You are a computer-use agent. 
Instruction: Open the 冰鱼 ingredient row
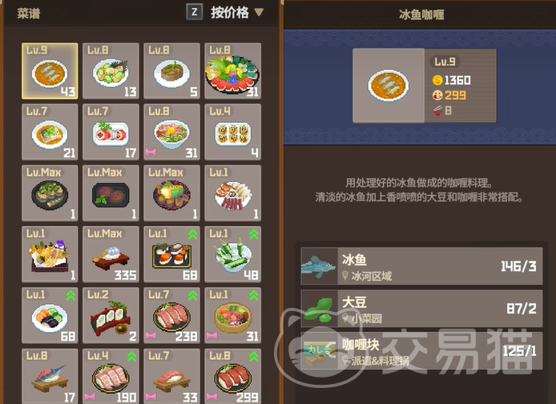point(421,266)
